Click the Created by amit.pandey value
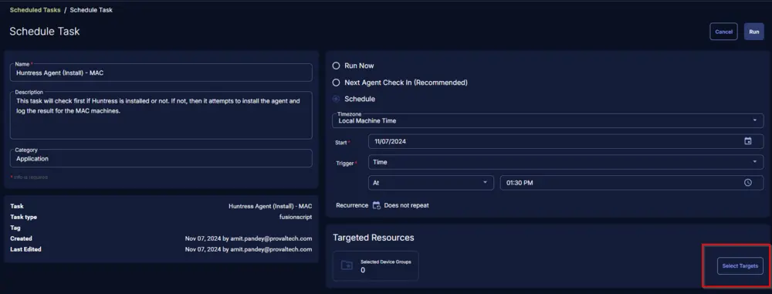 point(249,238)
